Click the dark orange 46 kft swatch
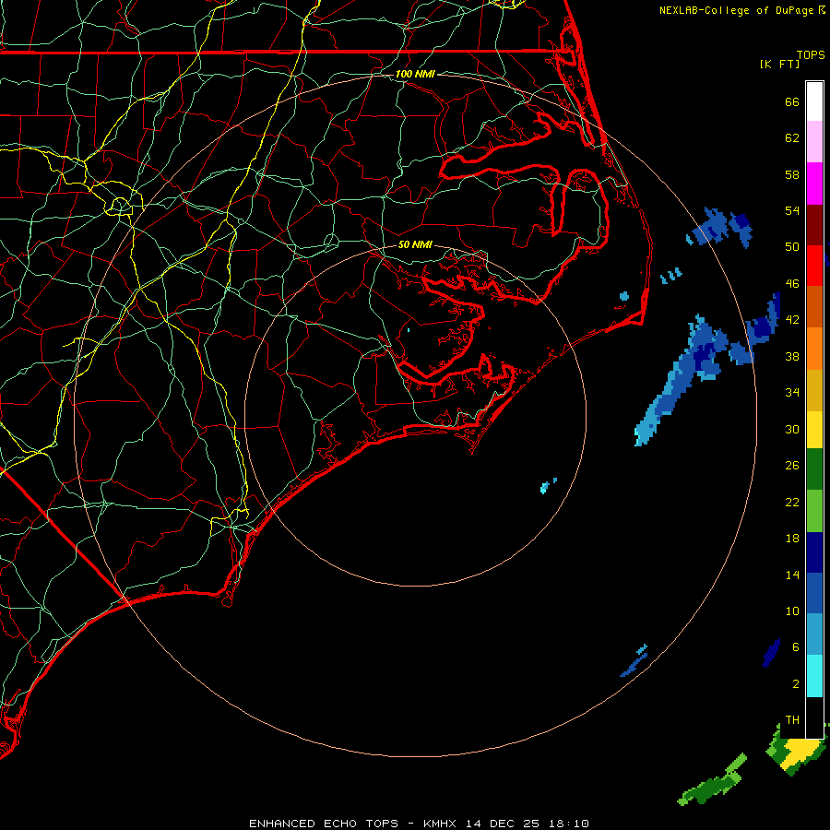 [814, 307]
